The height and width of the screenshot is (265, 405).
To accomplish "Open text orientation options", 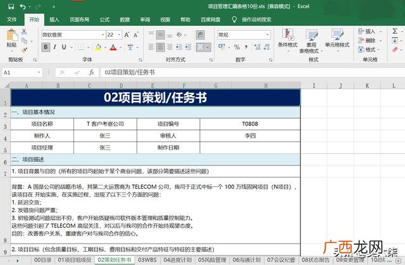I will 179,35.
